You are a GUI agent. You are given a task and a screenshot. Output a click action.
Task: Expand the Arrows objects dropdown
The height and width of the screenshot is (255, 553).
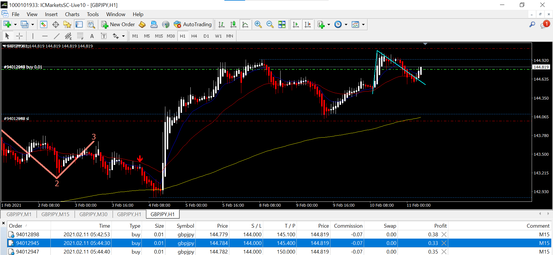[123, 36]
